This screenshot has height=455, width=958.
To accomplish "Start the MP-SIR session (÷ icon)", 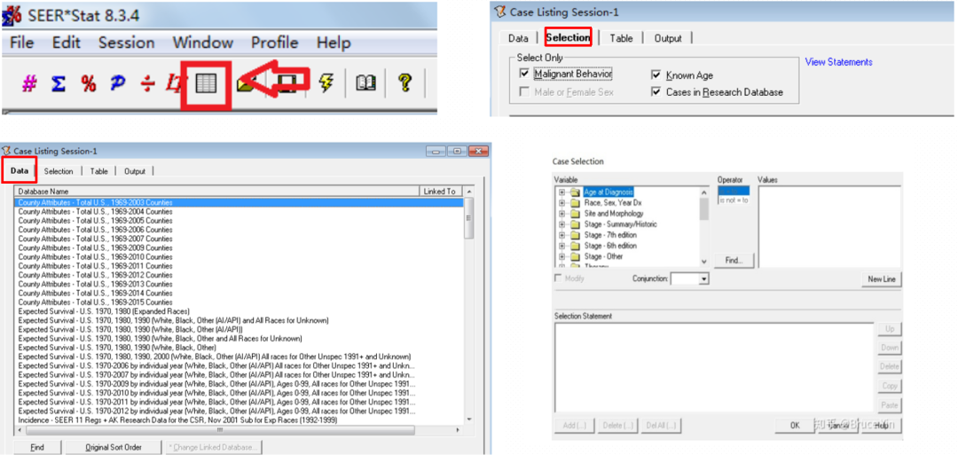I will pyautogui.click(x=147, y=83).
